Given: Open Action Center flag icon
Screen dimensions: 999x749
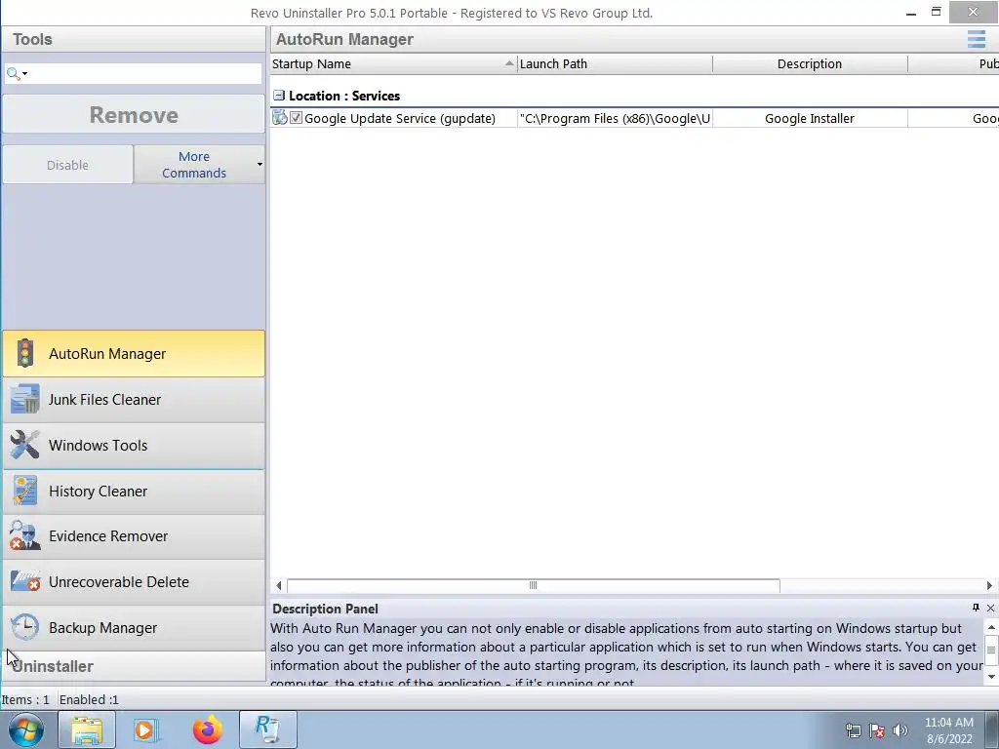Looking at the screenshot, I should [877, 730].
